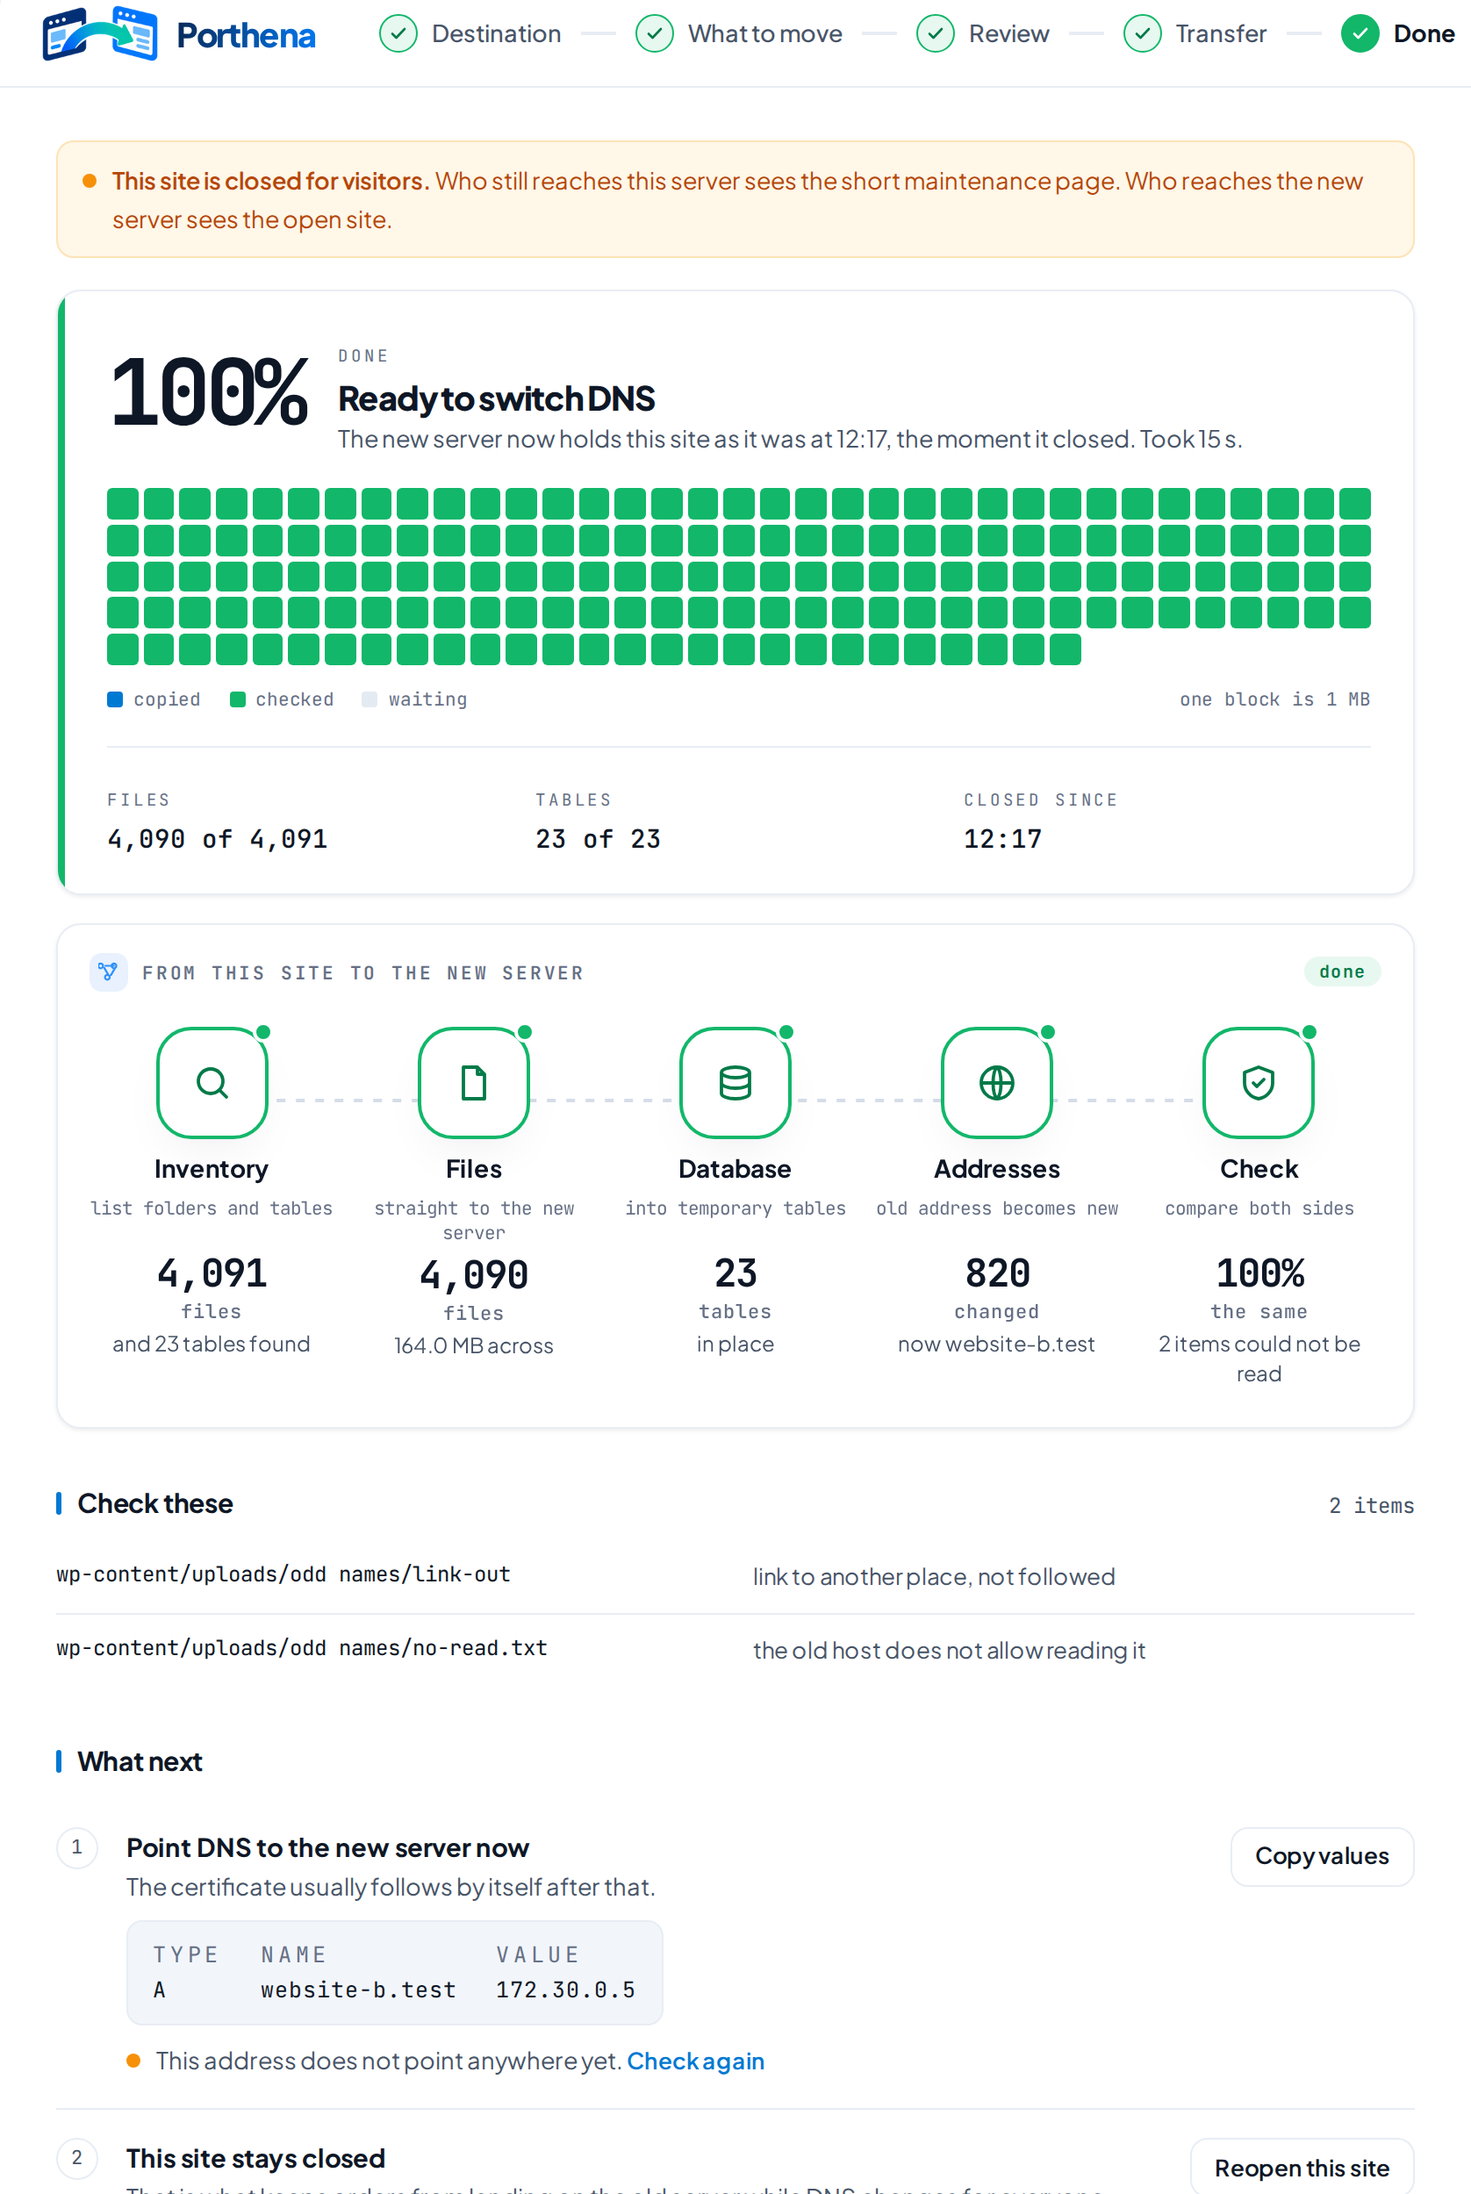Click the Copy values button
The image size is (1471, 2194).
(x=1321, y=1856)
